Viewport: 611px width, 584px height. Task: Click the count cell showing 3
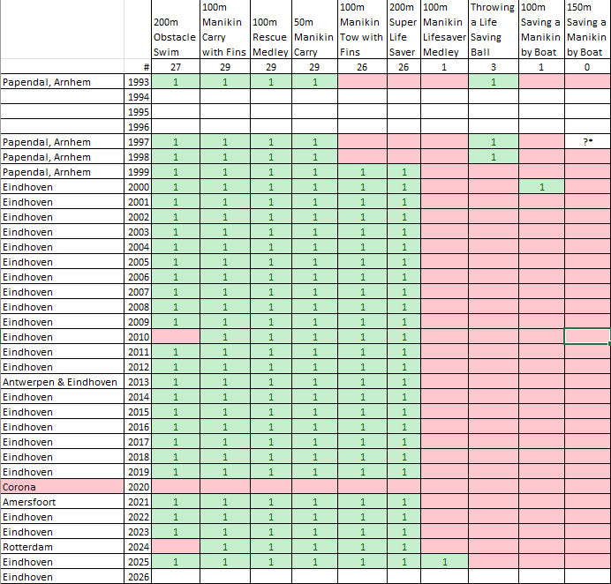(492, 66)
